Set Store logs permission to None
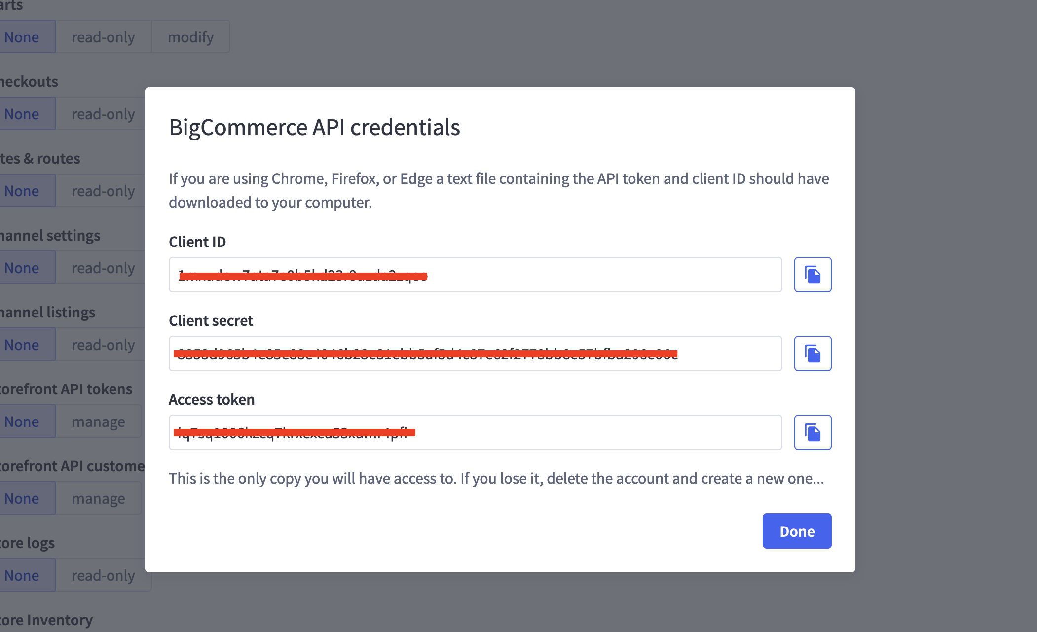This screenshot has height=632, width=1037. tap(22, 575)
